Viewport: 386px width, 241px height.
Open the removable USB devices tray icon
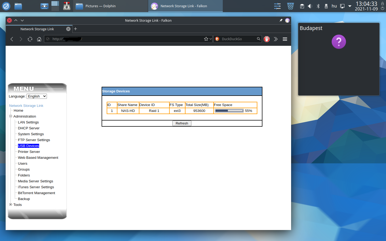click(x=326, y=6)
